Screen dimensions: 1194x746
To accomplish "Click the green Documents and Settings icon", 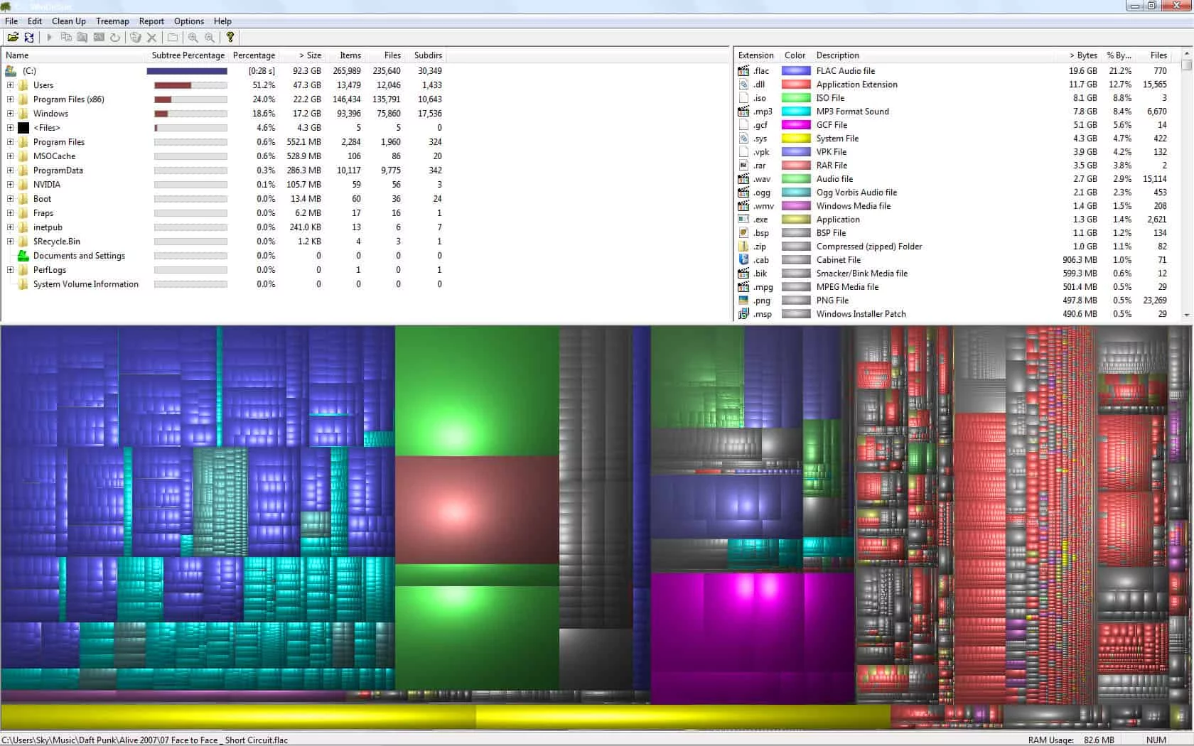I will [23, 256].
